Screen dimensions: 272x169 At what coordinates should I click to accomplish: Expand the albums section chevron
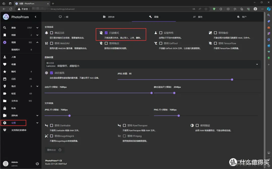click(37, 35)
